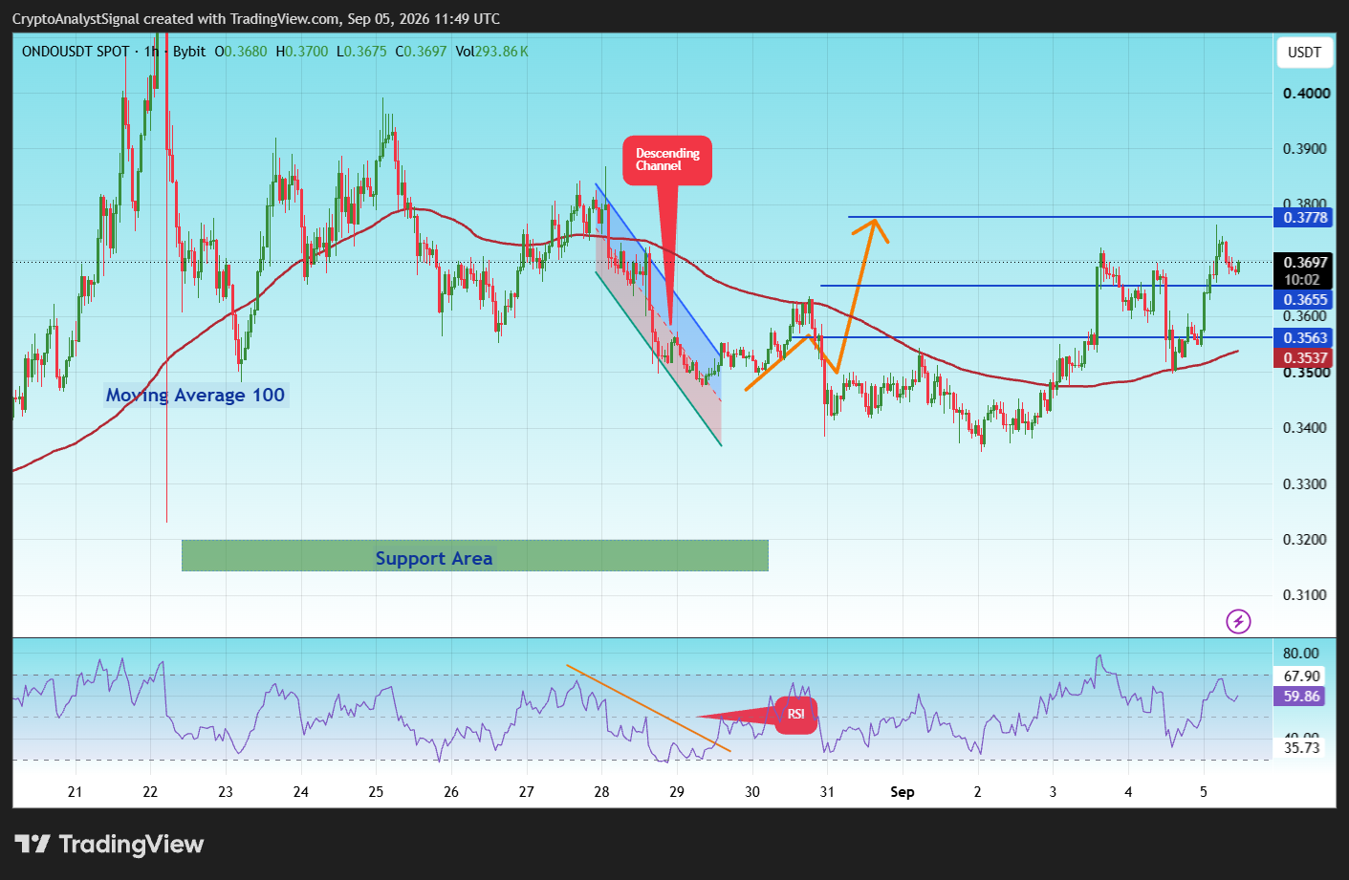Click the purple RSI value 59.86
Screen dimensions: 1349x880
(x=1301, y=697)
